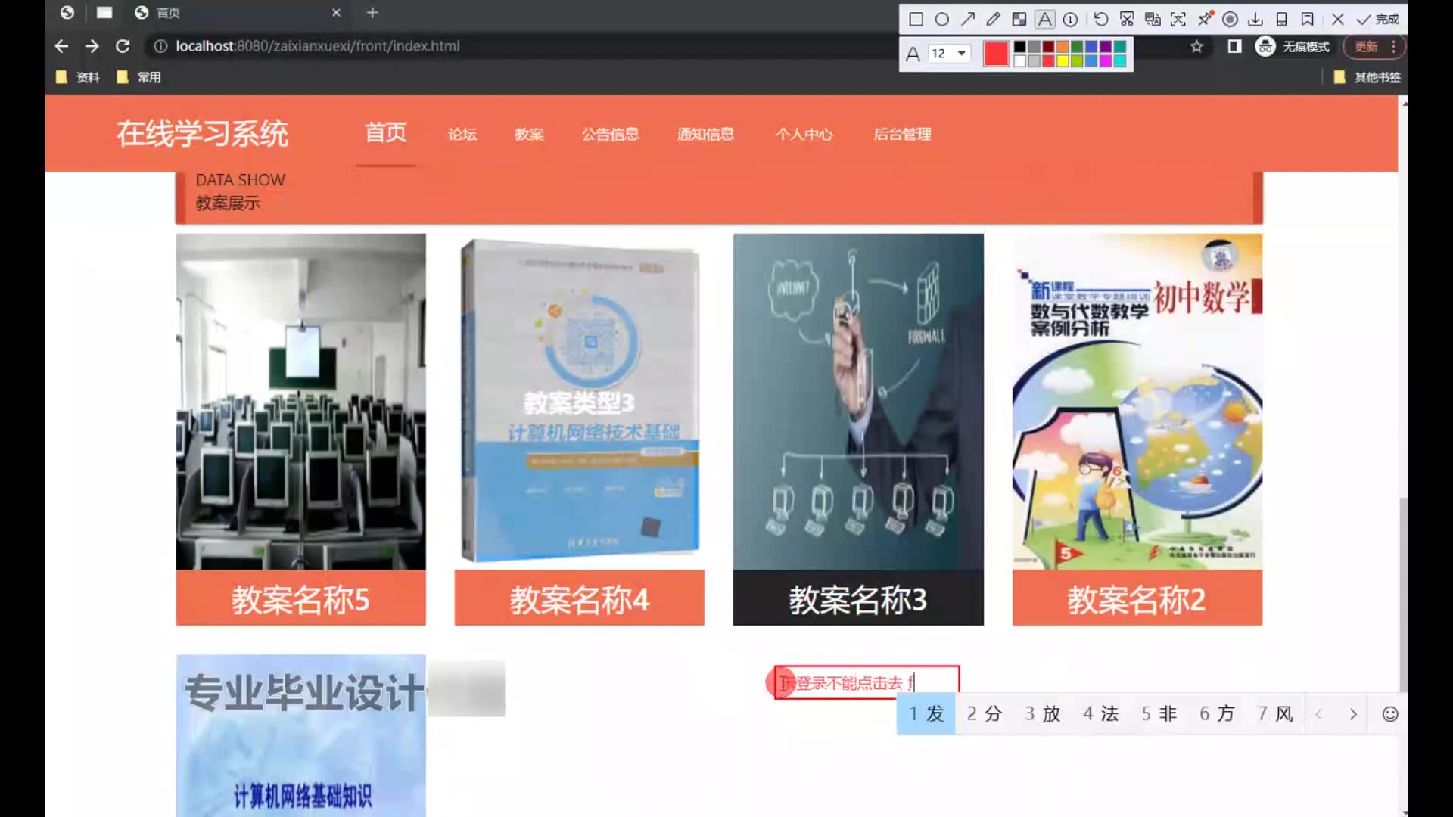
Task: Reload the page
Action: [x=123, y=46]
